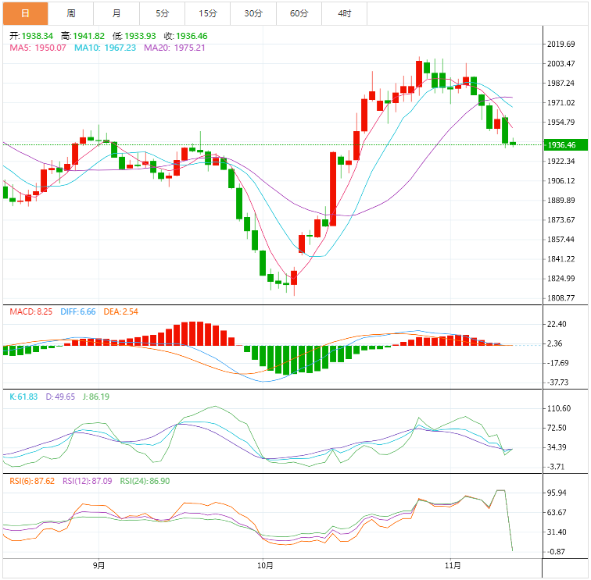This screenshot has width=591, height=580.
Task: Switch to the 周 (weekly) chart tab
Action: point(71,13)
